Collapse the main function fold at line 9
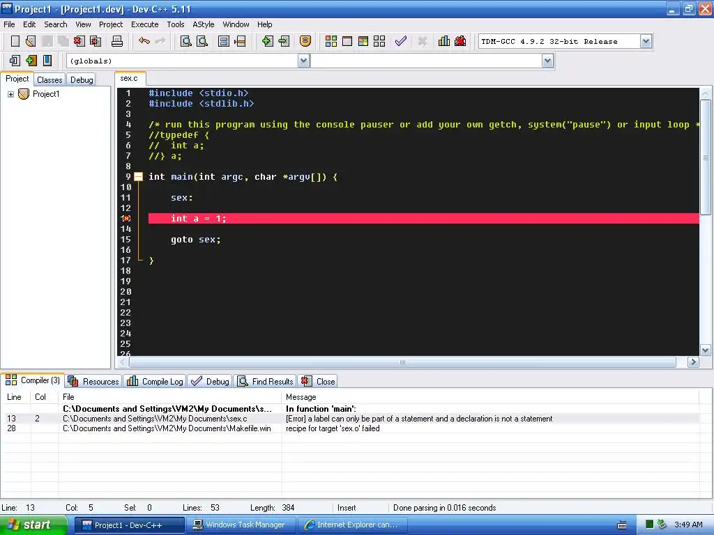Screen dimensions: 714x535 click(x=139, y=177)
